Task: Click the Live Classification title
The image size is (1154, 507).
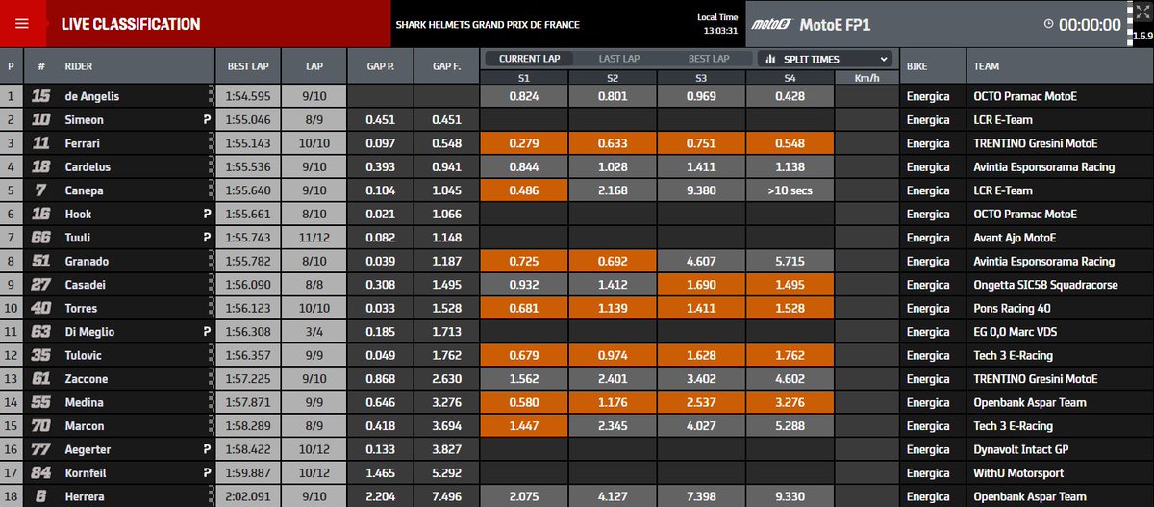Action: [131, 25]
